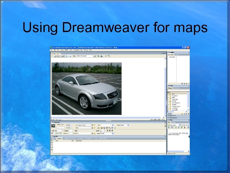Click the document horizontal scrollbar

click(108, 118)
